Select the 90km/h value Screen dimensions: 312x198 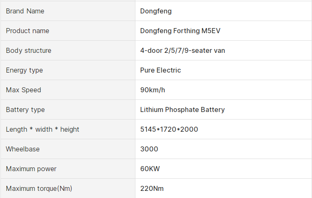coord(153,90)
